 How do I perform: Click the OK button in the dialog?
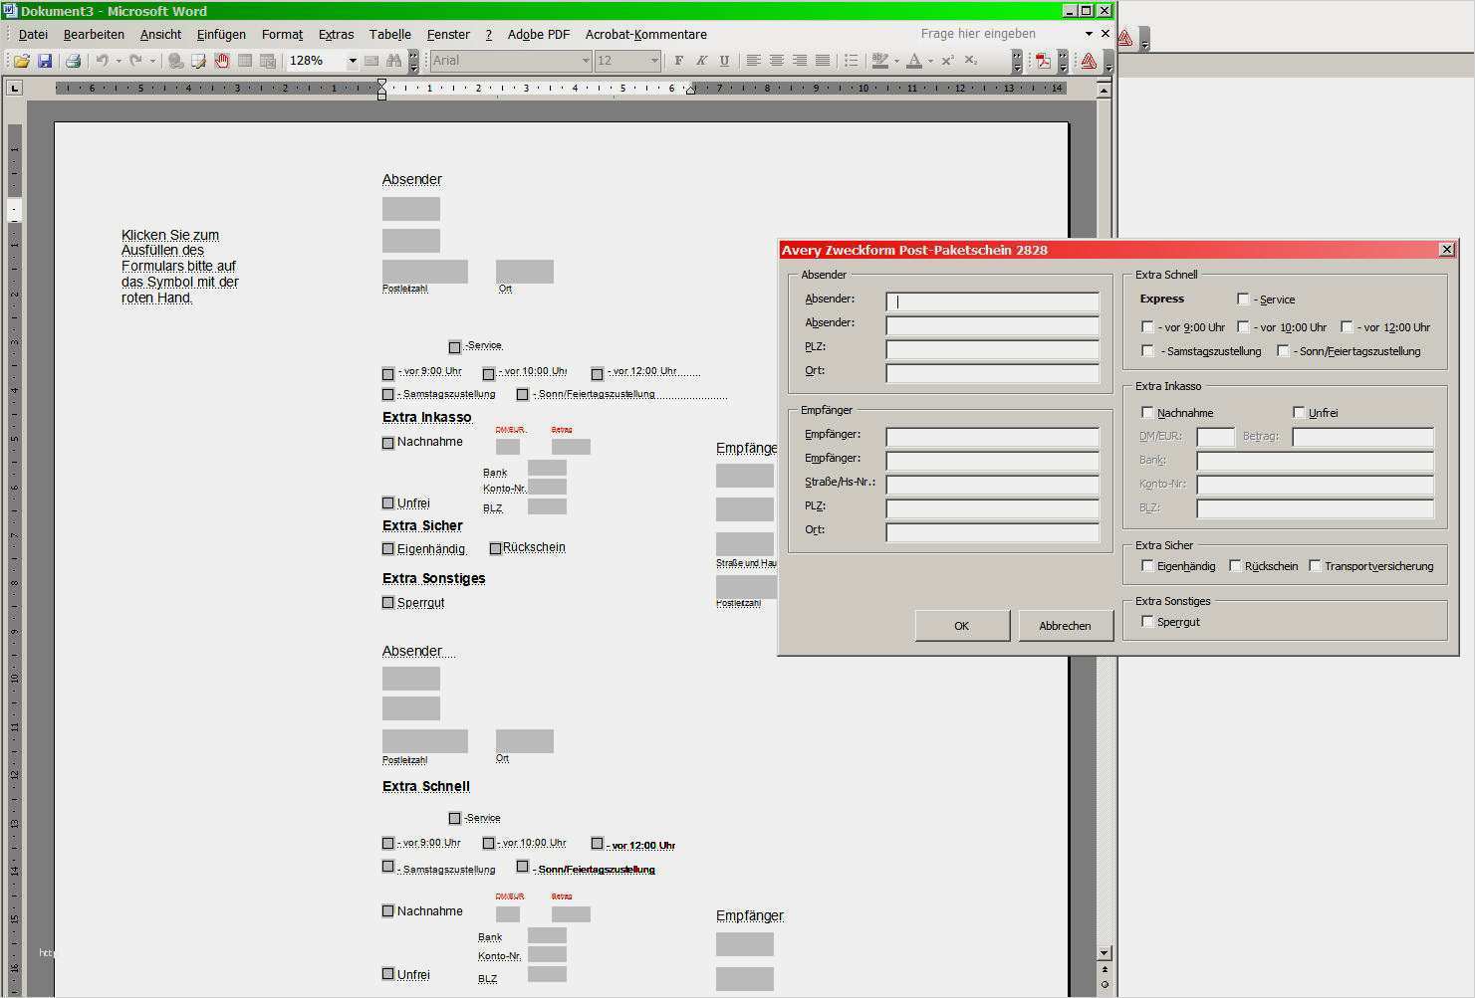[962, 626]
